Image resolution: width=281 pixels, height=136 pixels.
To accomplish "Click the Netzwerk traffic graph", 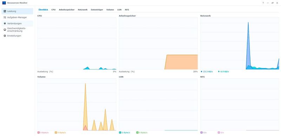I will coord(240,43).
